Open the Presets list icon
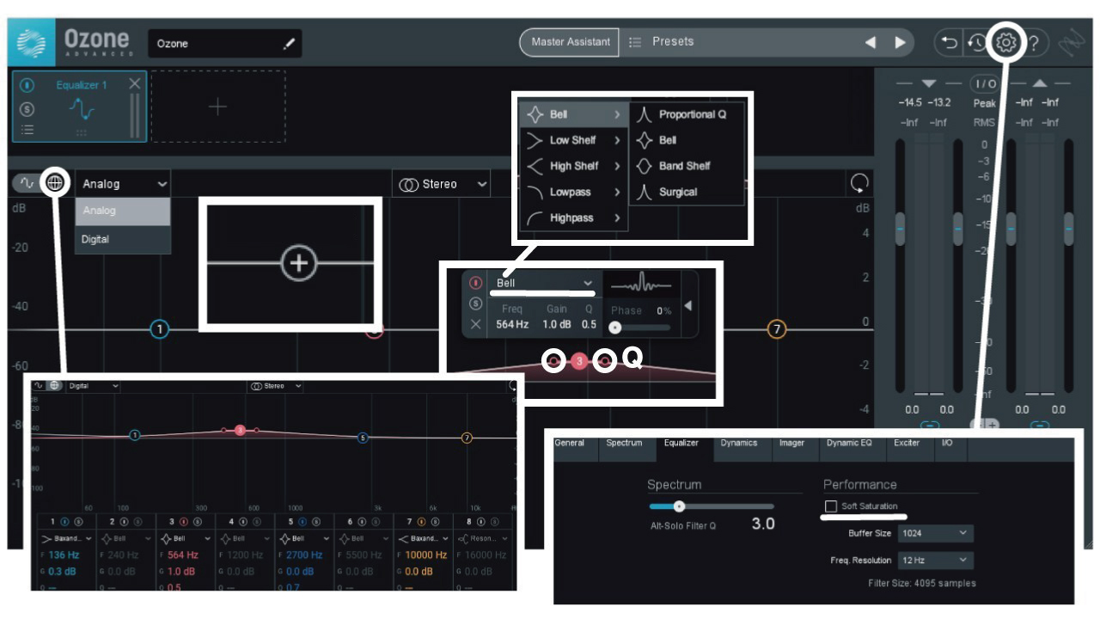The height and width of the screenshot is (619, 1100). [x=635, y=41]
